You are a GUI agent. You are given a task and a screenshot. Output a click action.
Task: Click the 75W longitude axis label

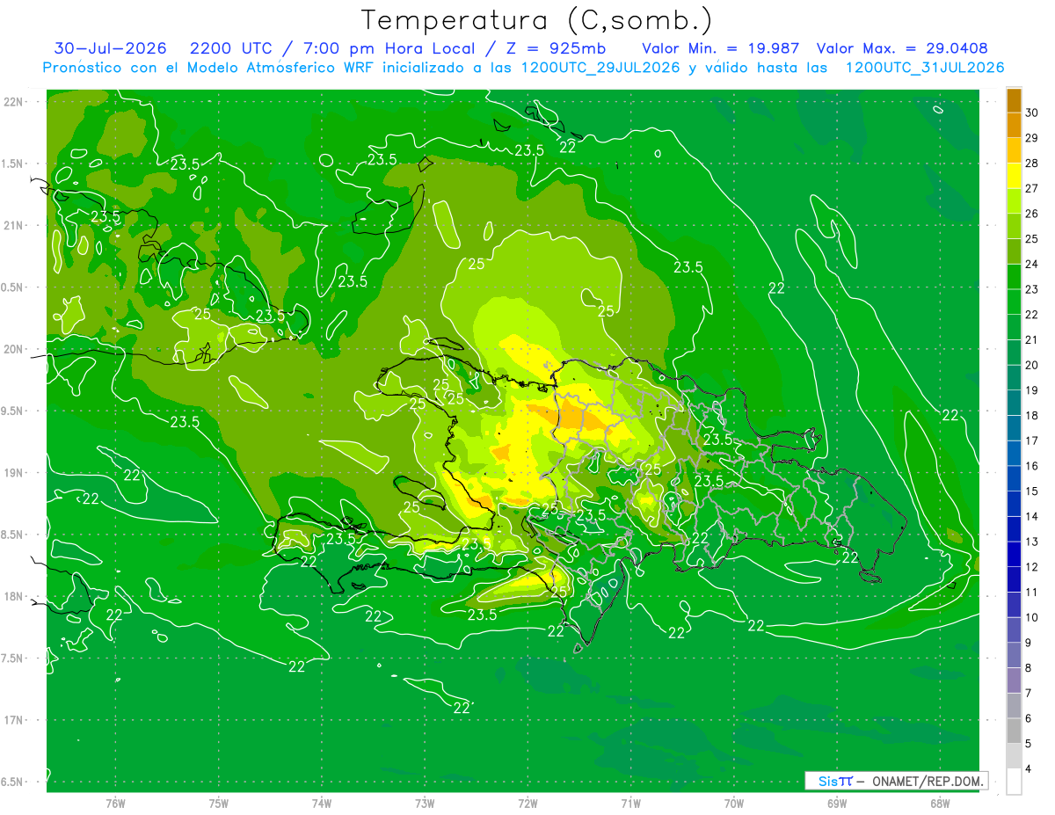(x=219, y=803)
